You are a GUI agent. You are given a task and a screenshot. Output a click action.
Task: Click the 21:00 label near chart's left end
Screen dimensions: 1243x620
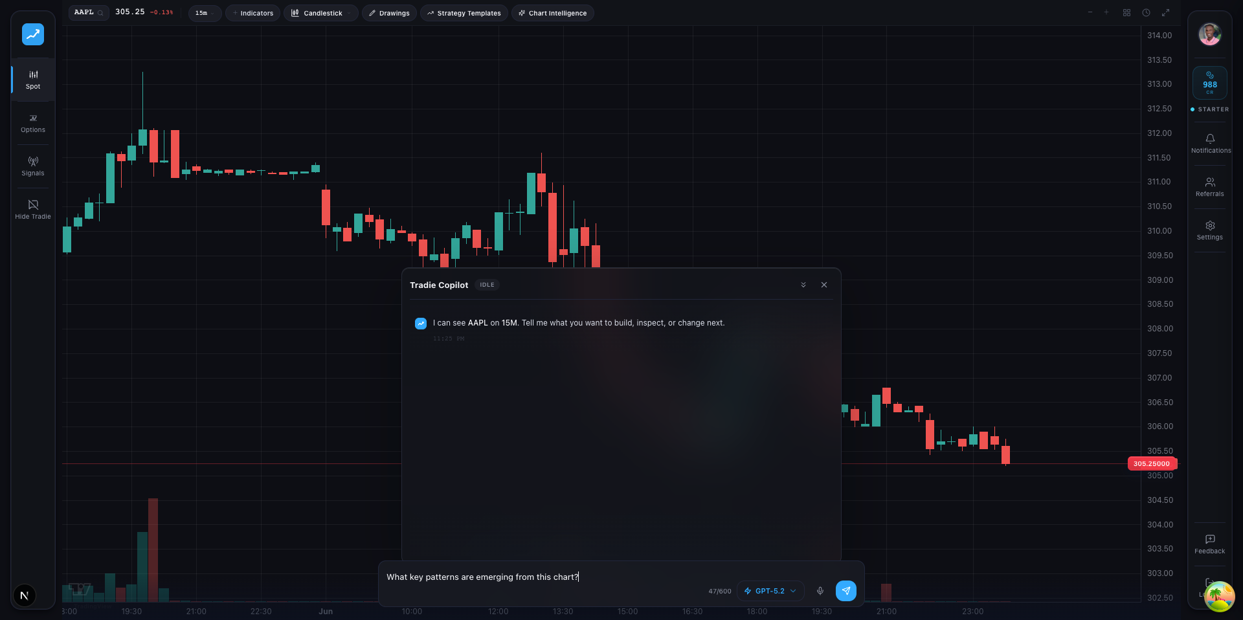coord(196,612)
